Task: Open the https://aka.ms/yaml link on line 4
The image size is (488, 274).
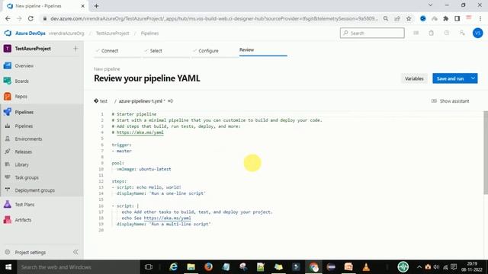Action: tap(140, 132)
